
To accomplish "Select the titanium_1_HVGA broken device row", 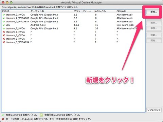I will (73, 32).
